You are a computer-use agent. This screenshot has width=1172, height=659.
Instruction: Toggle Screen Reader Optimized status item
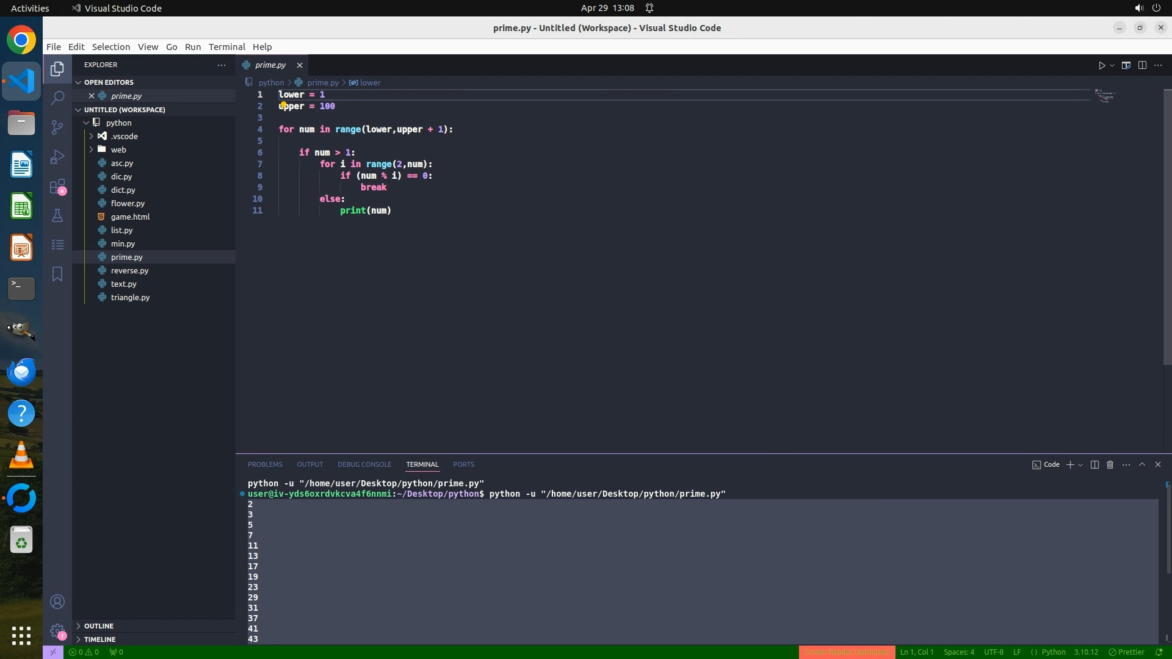tap(846, 652)
